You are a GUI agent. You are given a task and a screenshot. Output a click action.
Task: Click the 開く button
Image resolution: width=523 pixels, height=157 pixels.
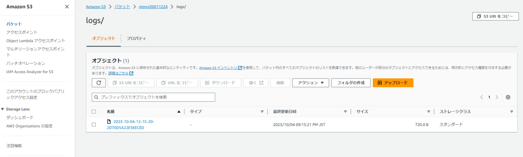(256, 82)
